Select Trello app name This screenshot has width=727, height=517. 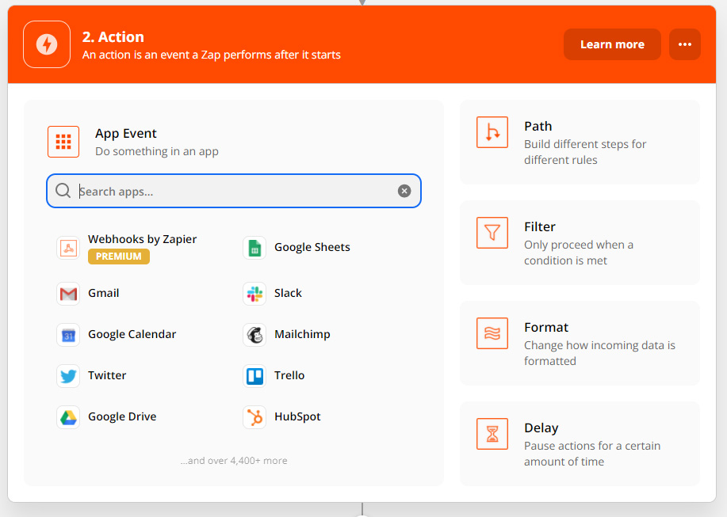click(x=289, y=375)
